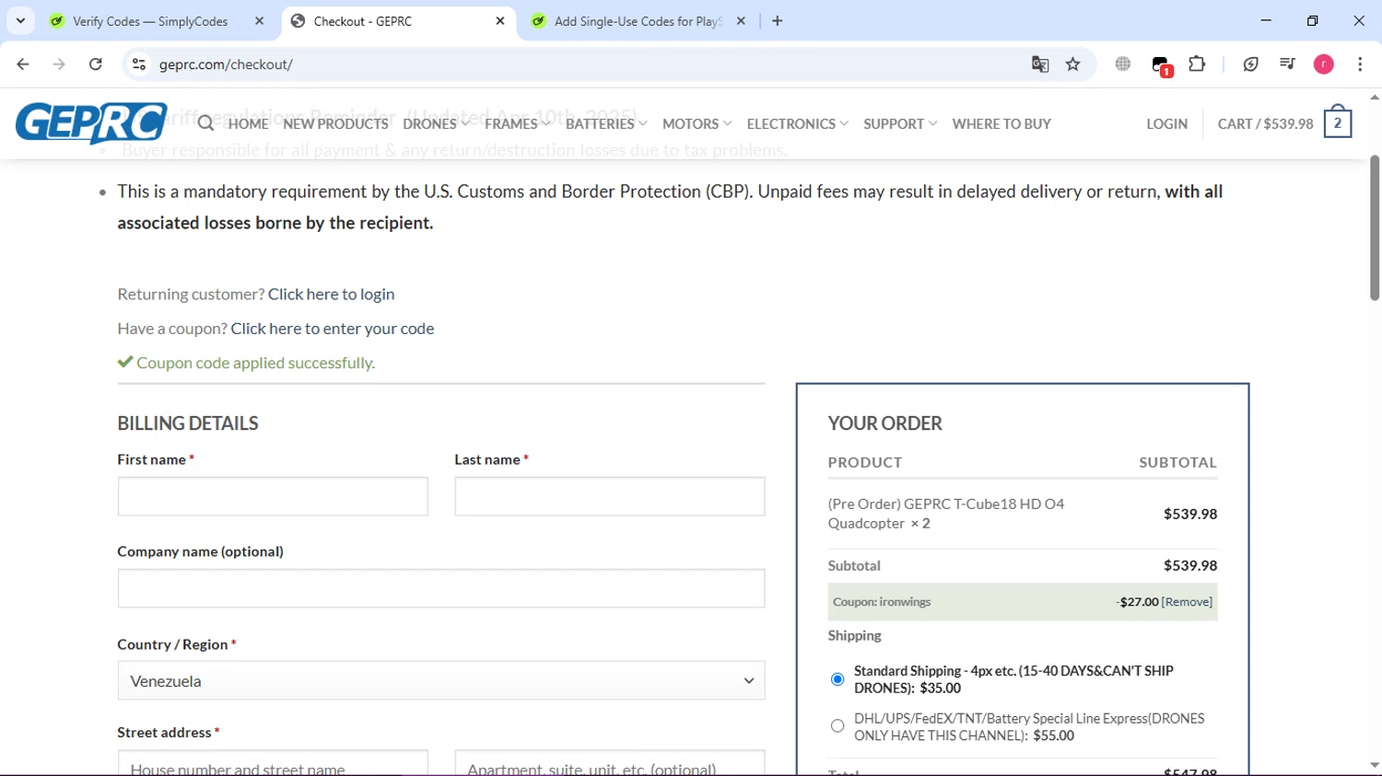Screen dimensions: 1382x776
Task: Close the Checkout - GEPRC tab
Action: pyautogui.click(x=500, y=21)
